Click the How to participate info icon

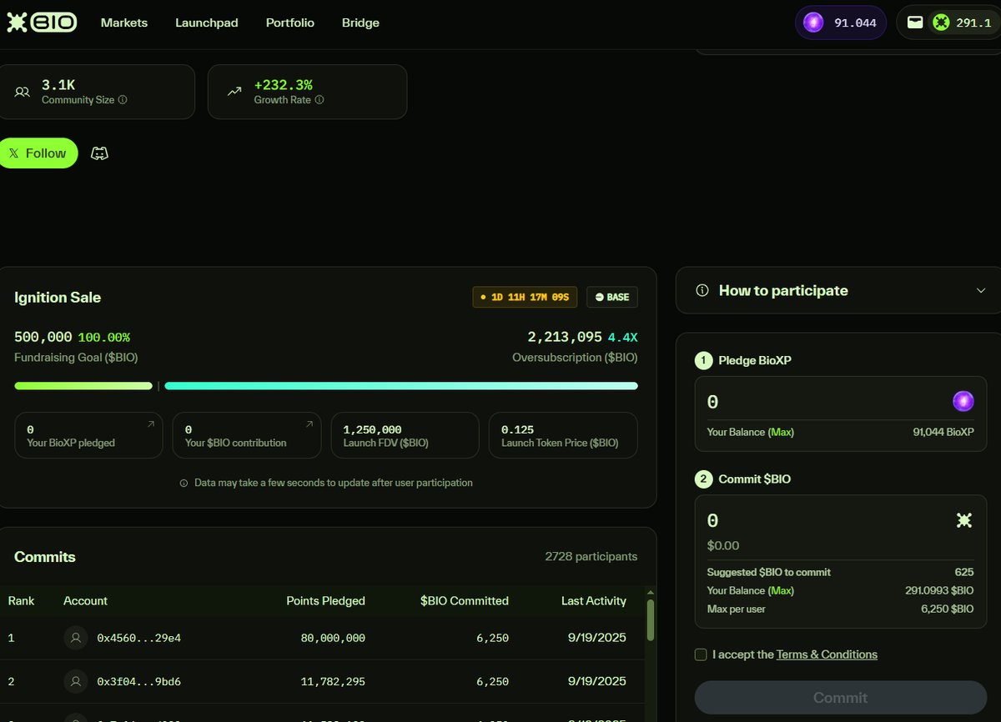click(702, 290)
